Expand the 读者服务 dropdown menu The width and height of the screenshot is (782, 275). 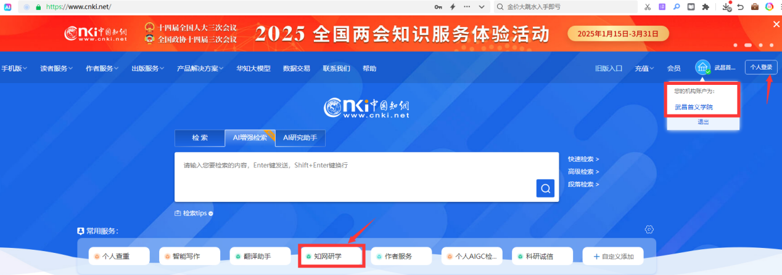56,68
